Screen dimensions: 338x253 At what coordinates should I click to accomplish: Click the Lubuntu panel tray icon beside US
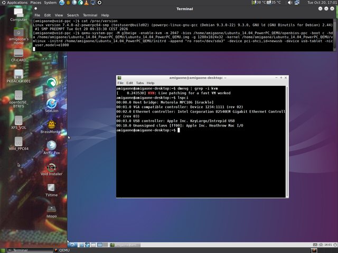[321, 245]
